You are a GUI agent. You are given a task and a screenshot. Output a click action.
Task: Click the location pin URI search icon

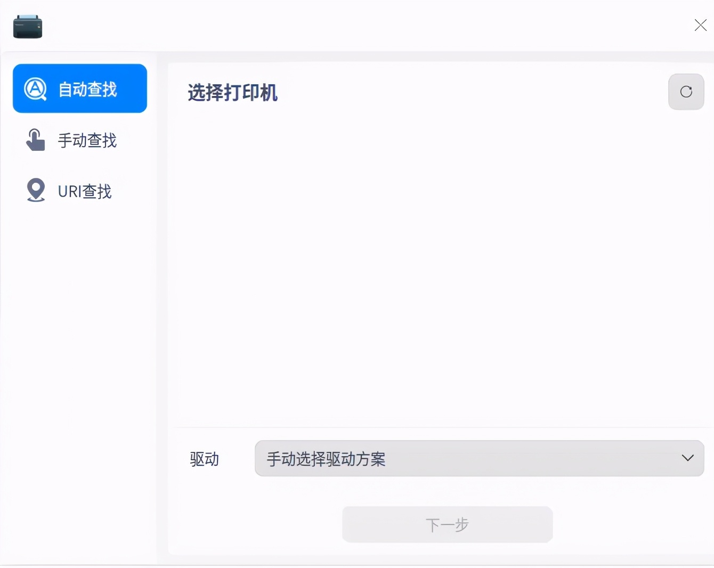(x=35, y=190)
